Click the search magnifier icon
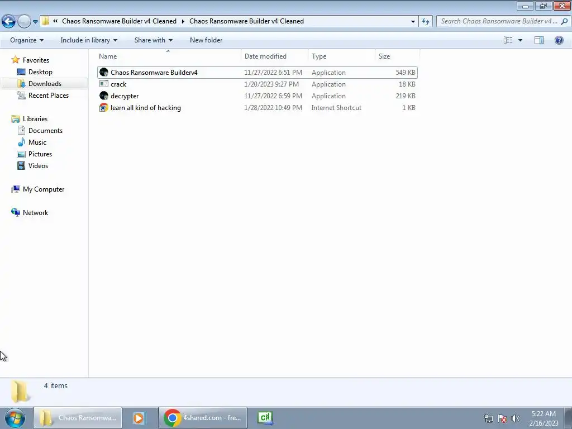Image resolution: width=572 pixels, height=429 pixels. [x=564, y=21]
